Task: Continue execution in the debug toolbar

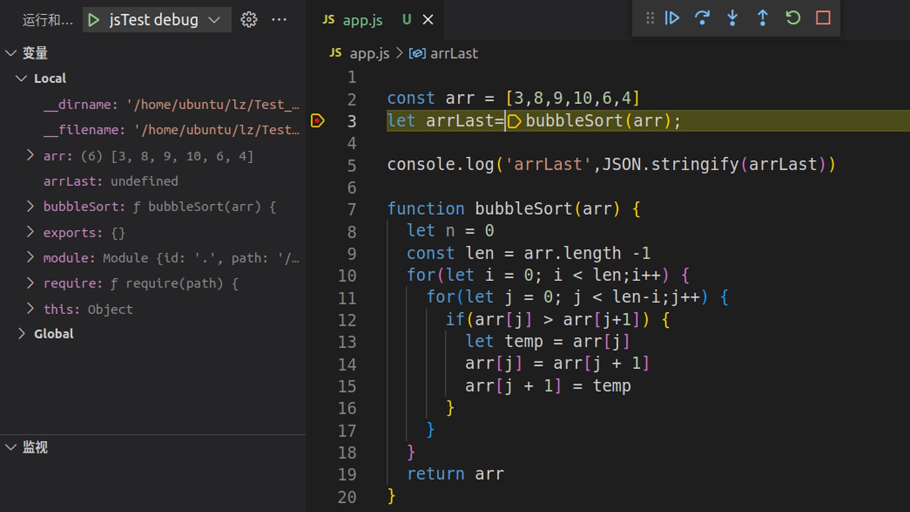Action: click(x=672, y=18)
